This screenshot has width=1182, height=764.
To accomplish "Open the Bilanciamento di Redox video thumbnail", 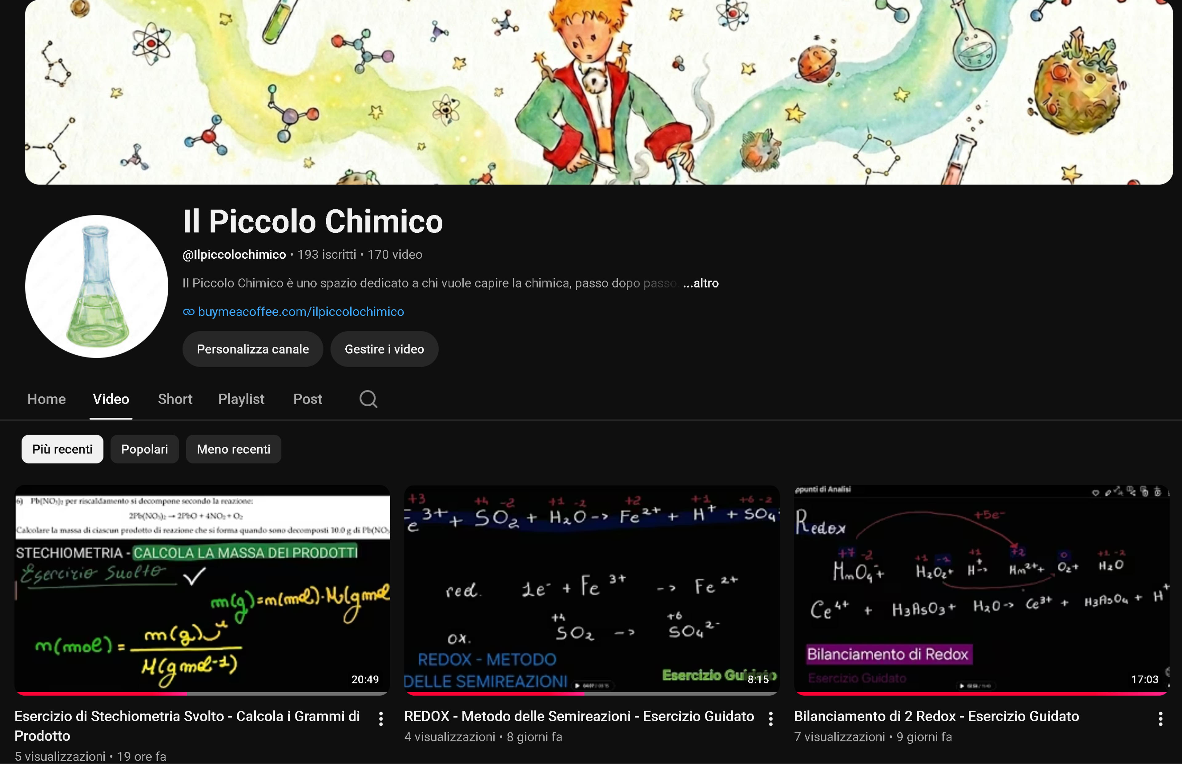I will click(x=981, y=590).
